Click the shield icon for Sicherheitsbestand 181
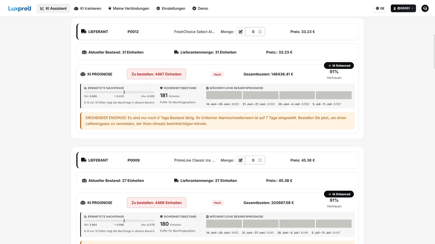 point(161,88)
